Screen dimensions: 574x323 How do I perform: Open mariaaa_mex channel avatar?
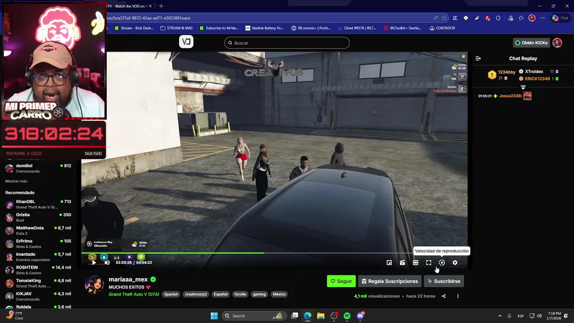coord(94,285)
